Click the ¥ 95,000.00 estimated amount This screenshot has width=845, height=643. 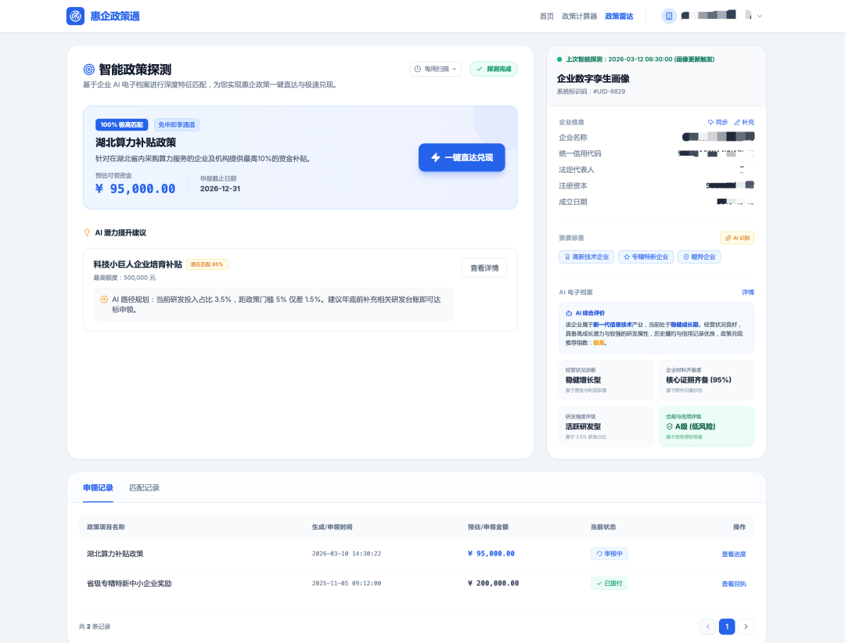click(x=135, y=189)
